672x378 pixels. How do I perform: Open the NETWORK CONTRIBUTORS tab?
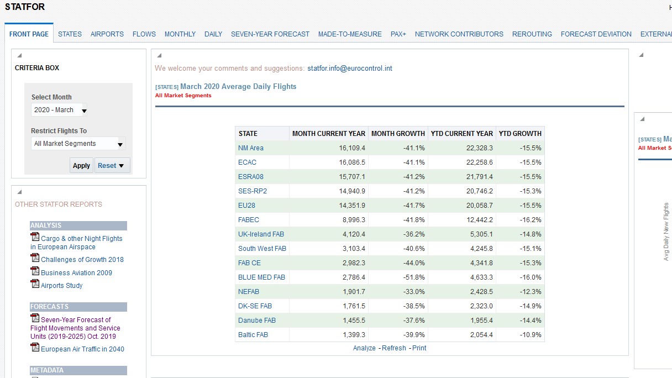(459, 34)
